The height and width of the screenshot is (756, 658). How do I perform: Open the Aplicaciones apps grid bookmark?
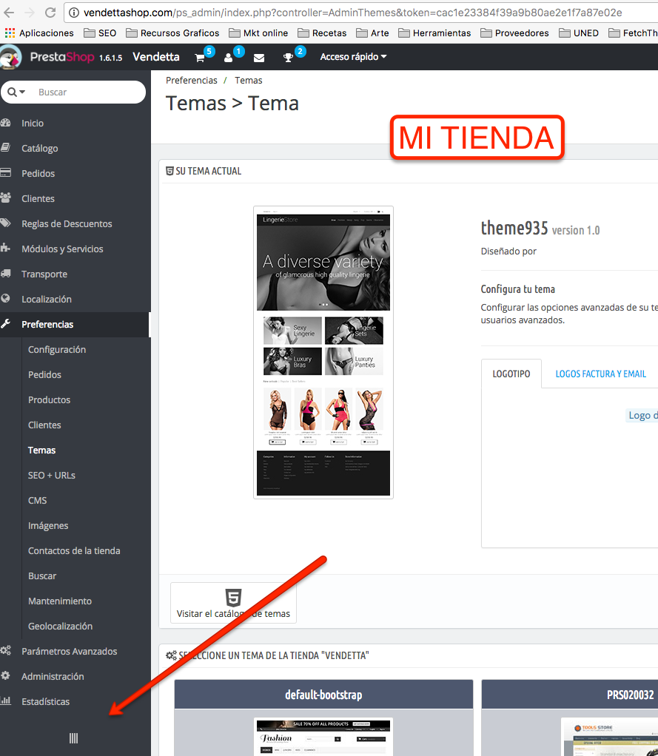[39, 33]
